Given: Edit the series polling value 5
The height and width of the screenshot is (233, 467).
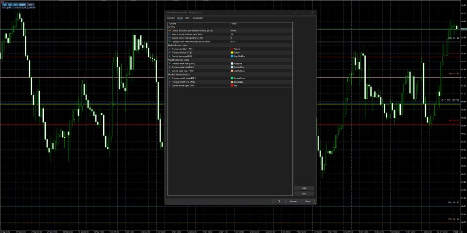Looking at the screenshot, I should click(x=261, y=38).
